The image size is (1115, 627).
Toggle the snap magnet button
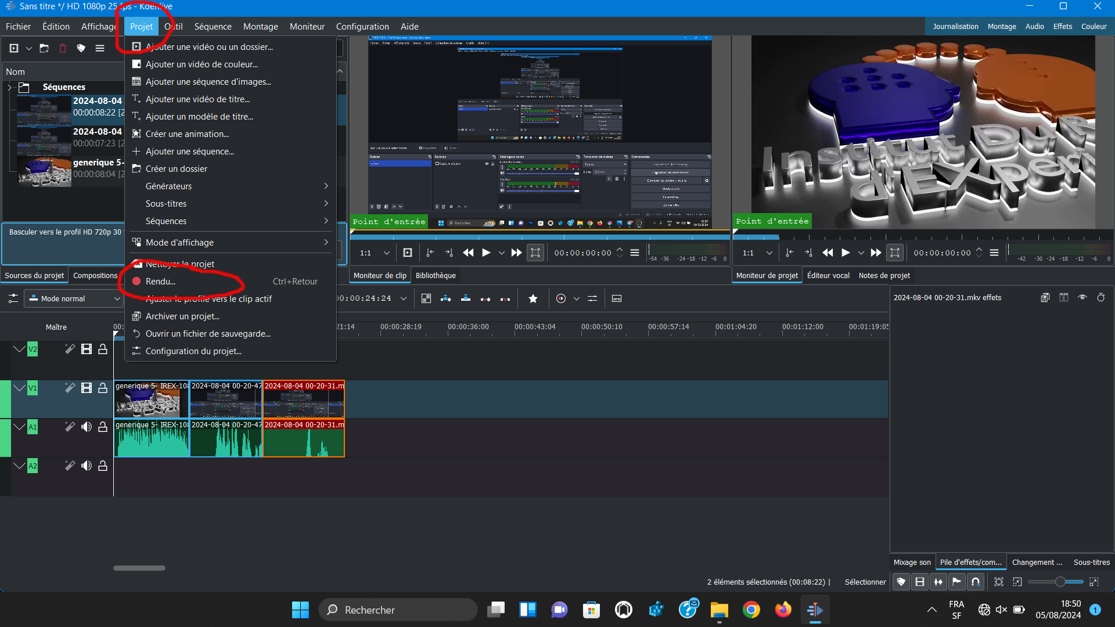[x=976, y=581]
